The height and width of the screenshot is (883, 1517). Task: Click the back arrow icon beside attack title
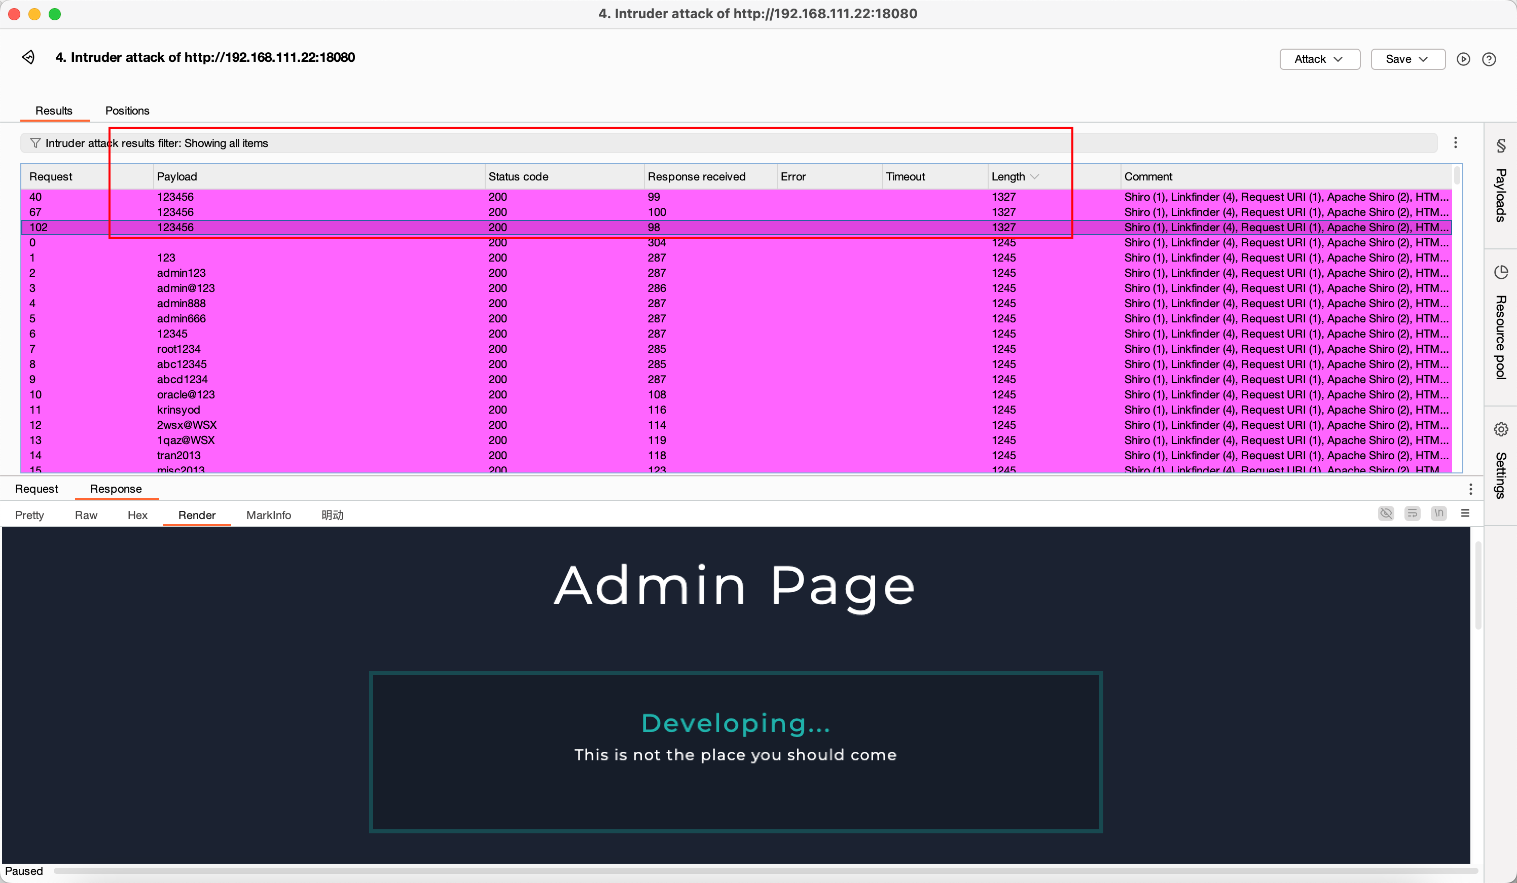click(28, 57)
